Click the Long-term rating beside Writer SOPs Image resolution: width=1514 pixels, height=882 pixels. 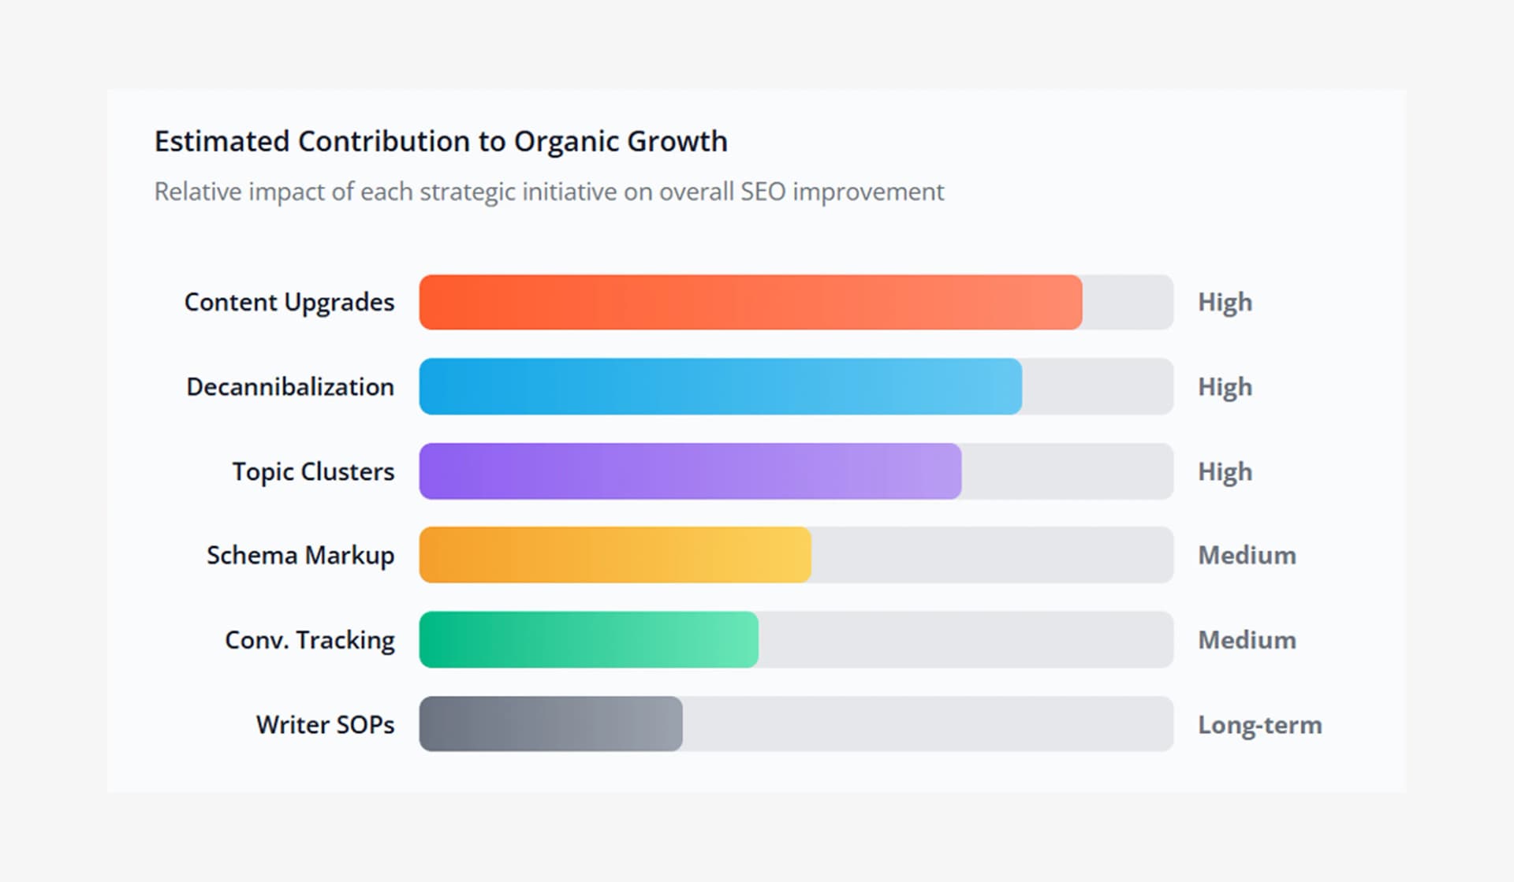(x=1259, y=724)
